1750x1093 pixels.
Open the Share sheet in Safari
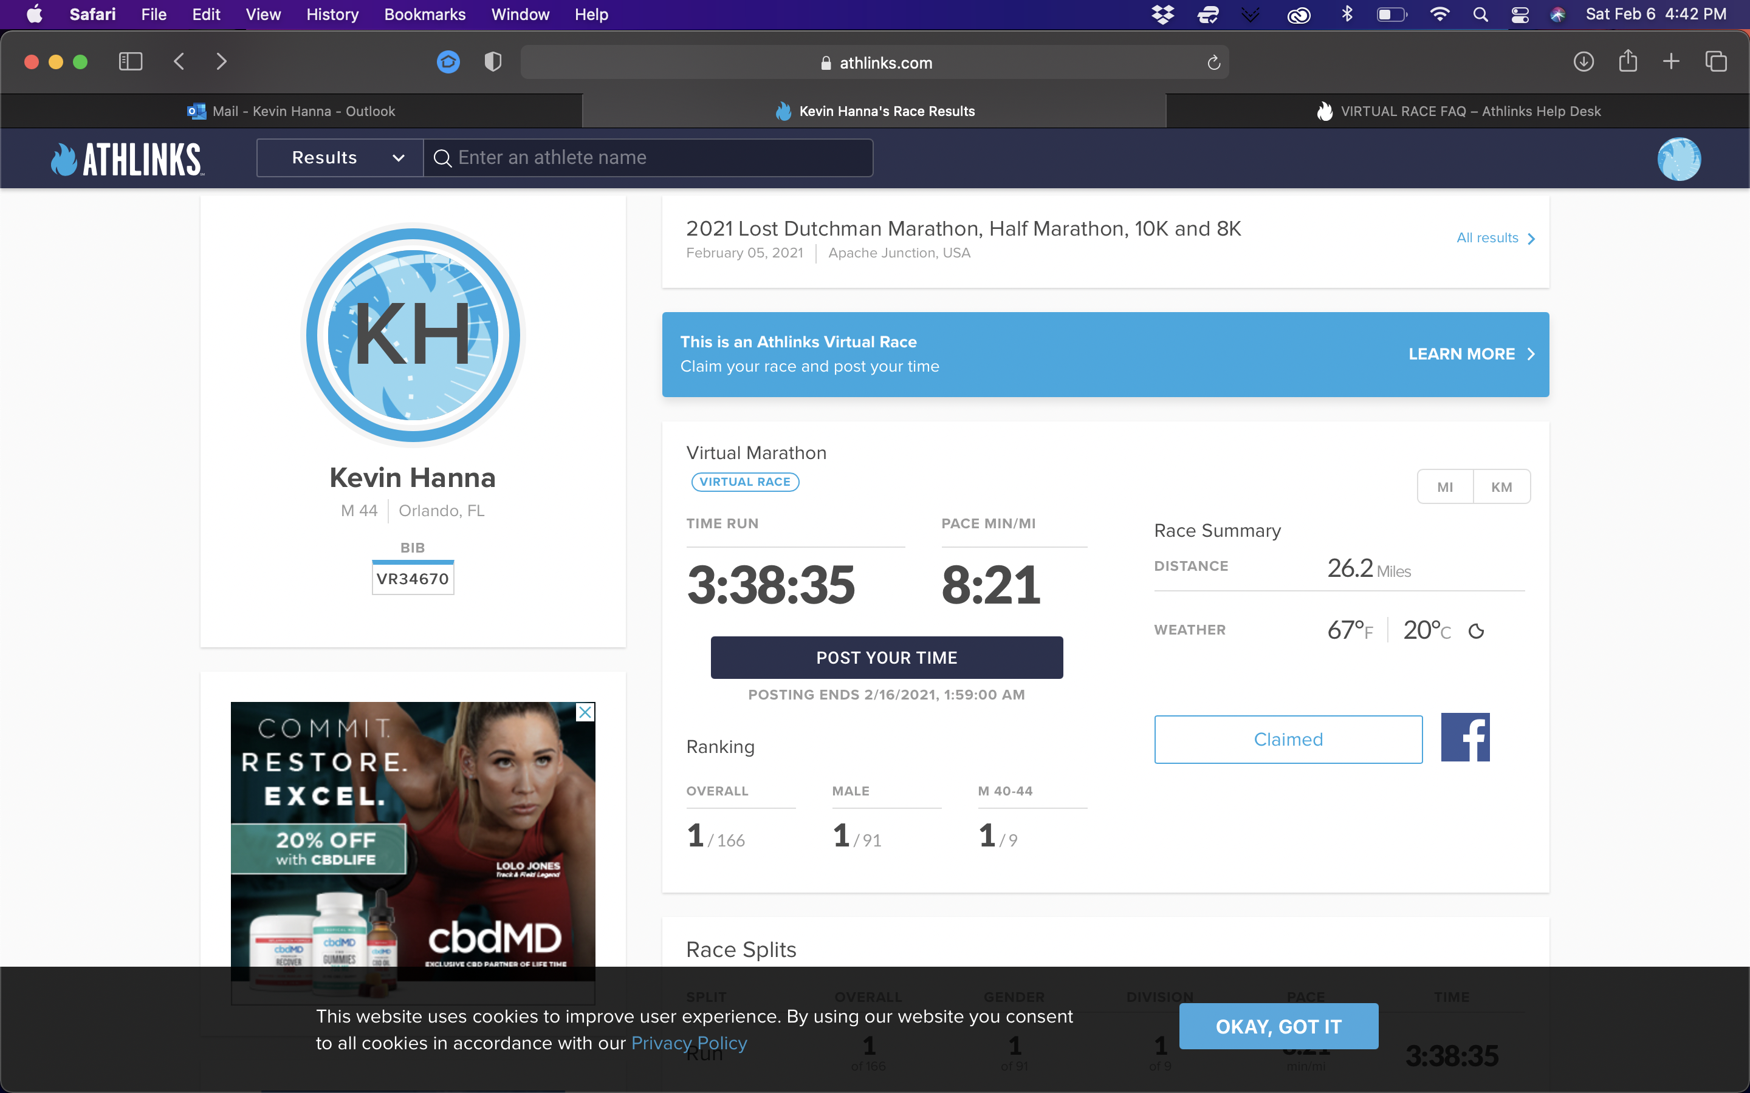pyautogui.click(x=1628, y=61)
